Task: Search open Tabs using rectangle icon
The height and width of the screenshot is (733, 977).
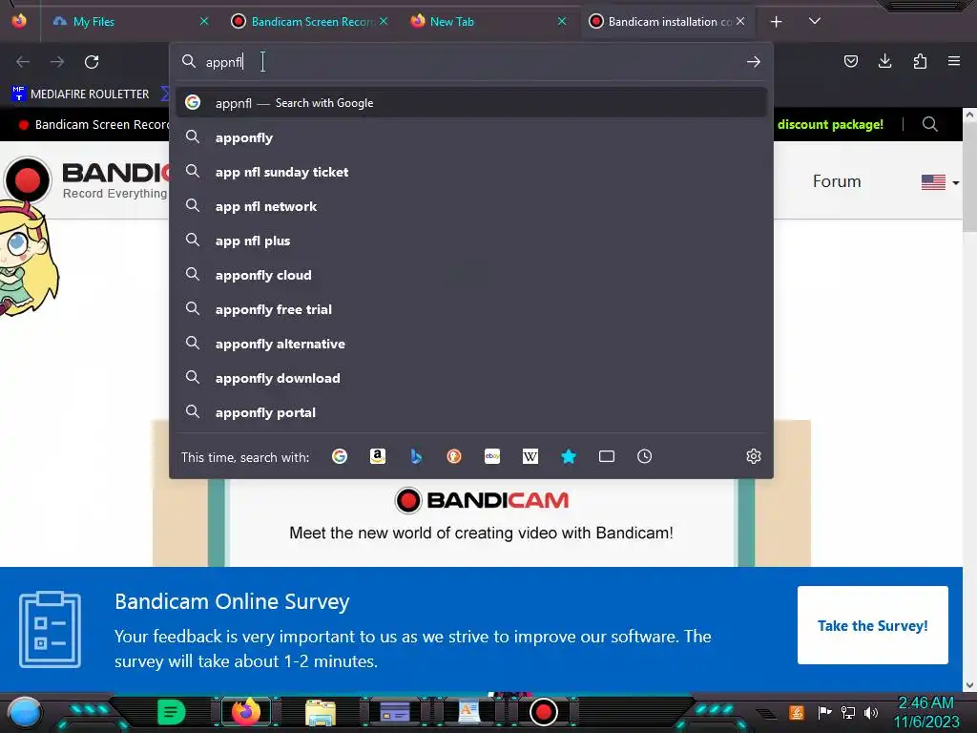Action: pos(606,456)
